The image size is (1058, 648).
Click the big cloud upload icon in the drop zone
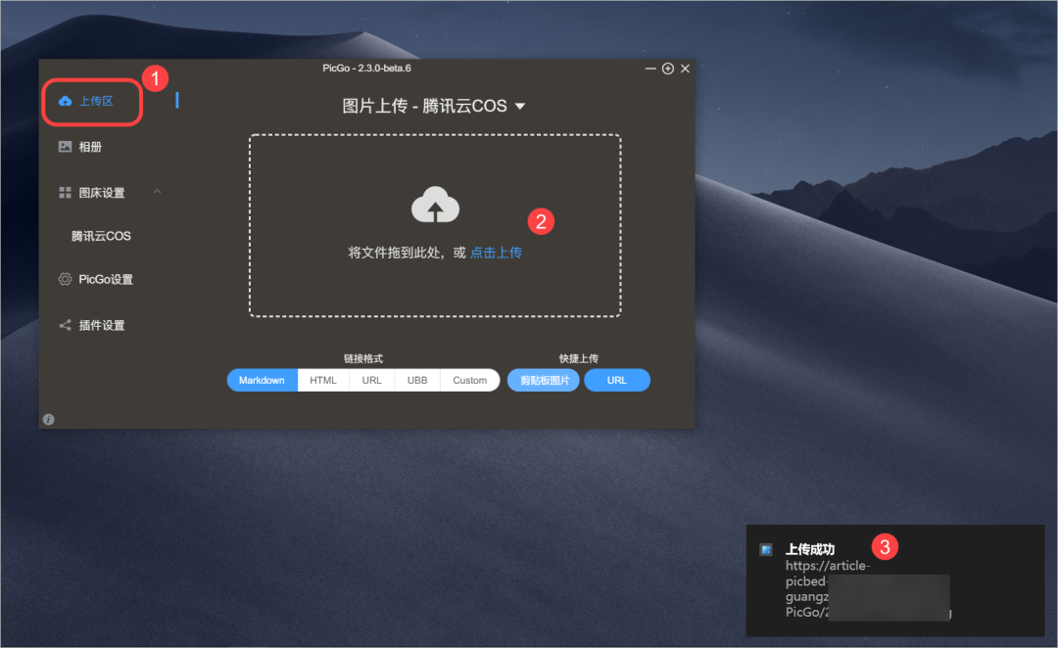point(435,205)
